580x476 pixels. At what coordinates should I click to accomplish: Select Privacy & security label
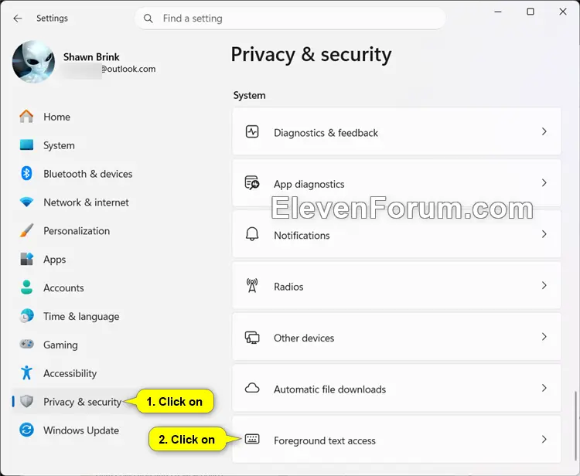(x=82, y=402)
